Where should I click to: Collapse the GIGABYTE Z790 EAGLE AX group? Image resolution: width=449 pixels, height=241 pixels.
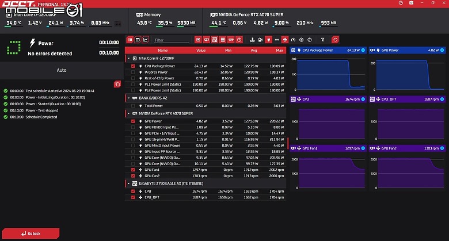[x=128, y=183]
